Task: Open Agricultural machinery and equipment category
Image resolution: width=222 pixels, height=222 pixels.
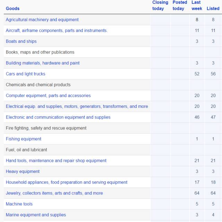Action: 42,19
